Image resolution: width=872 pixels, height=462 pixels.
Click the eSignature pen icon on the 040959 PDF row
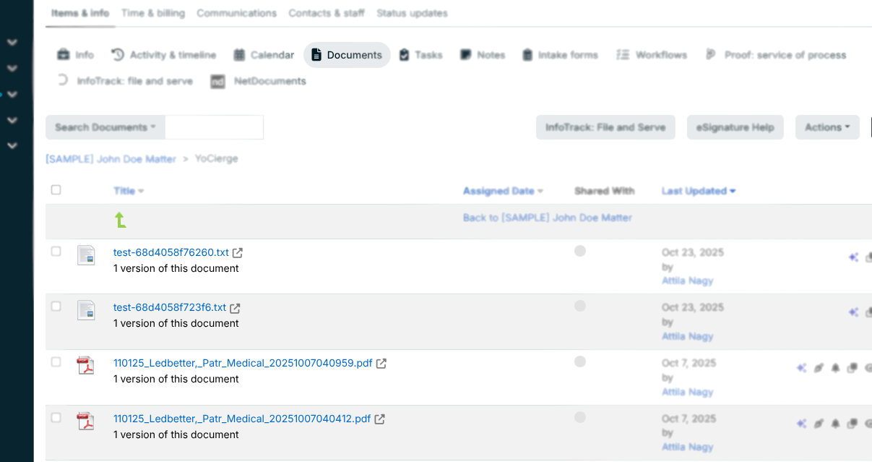click(819, 367)
